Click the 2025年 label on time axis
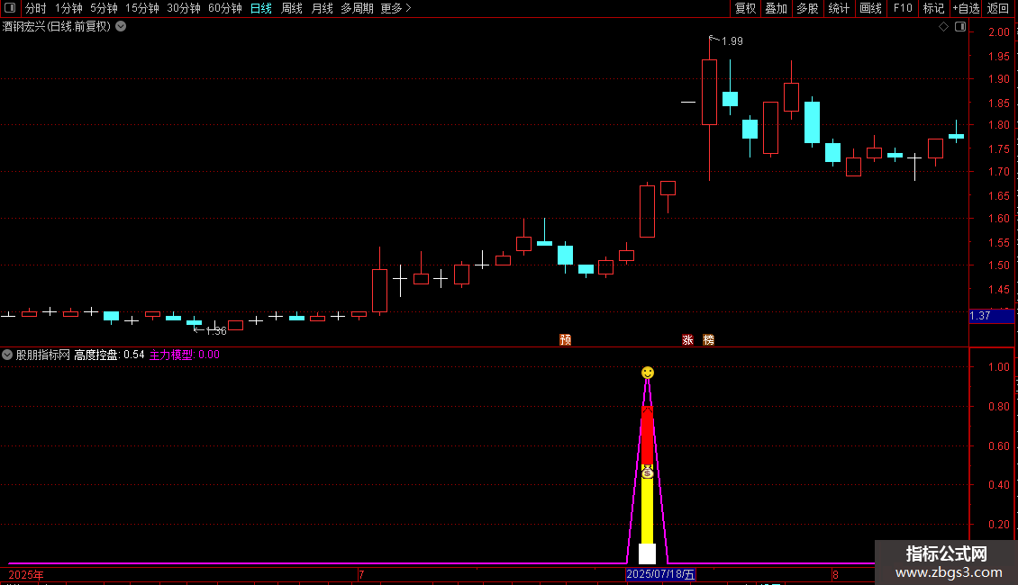 [x=26, y=574]
